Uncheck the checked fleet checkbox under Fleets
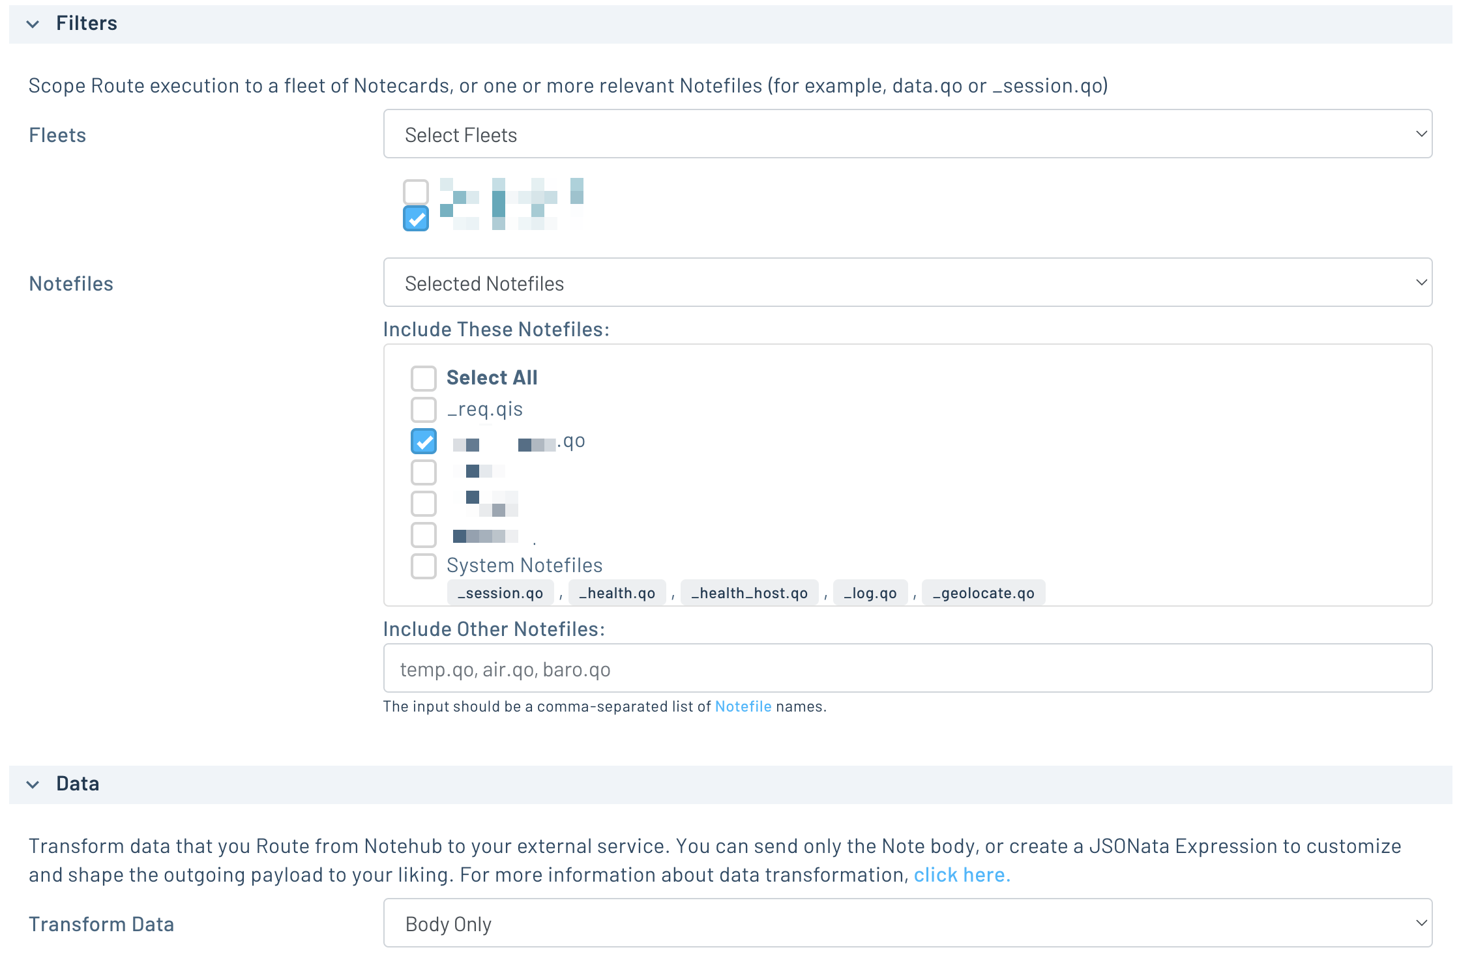Image resolution: width=1459 pixels, height=954 pixels. [x=416, y=218]
